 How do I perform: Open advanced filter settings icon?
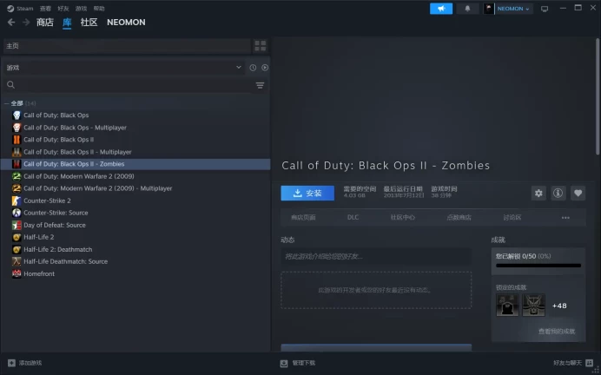(260, 85)
